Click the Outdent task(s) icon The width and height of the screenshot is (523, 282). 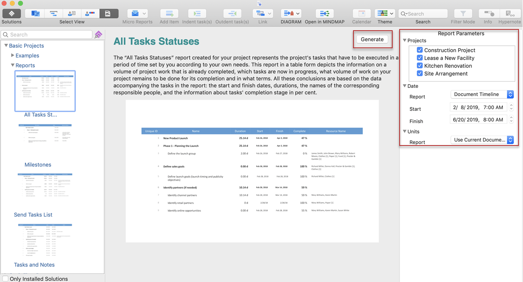click(x=232, y=13)
